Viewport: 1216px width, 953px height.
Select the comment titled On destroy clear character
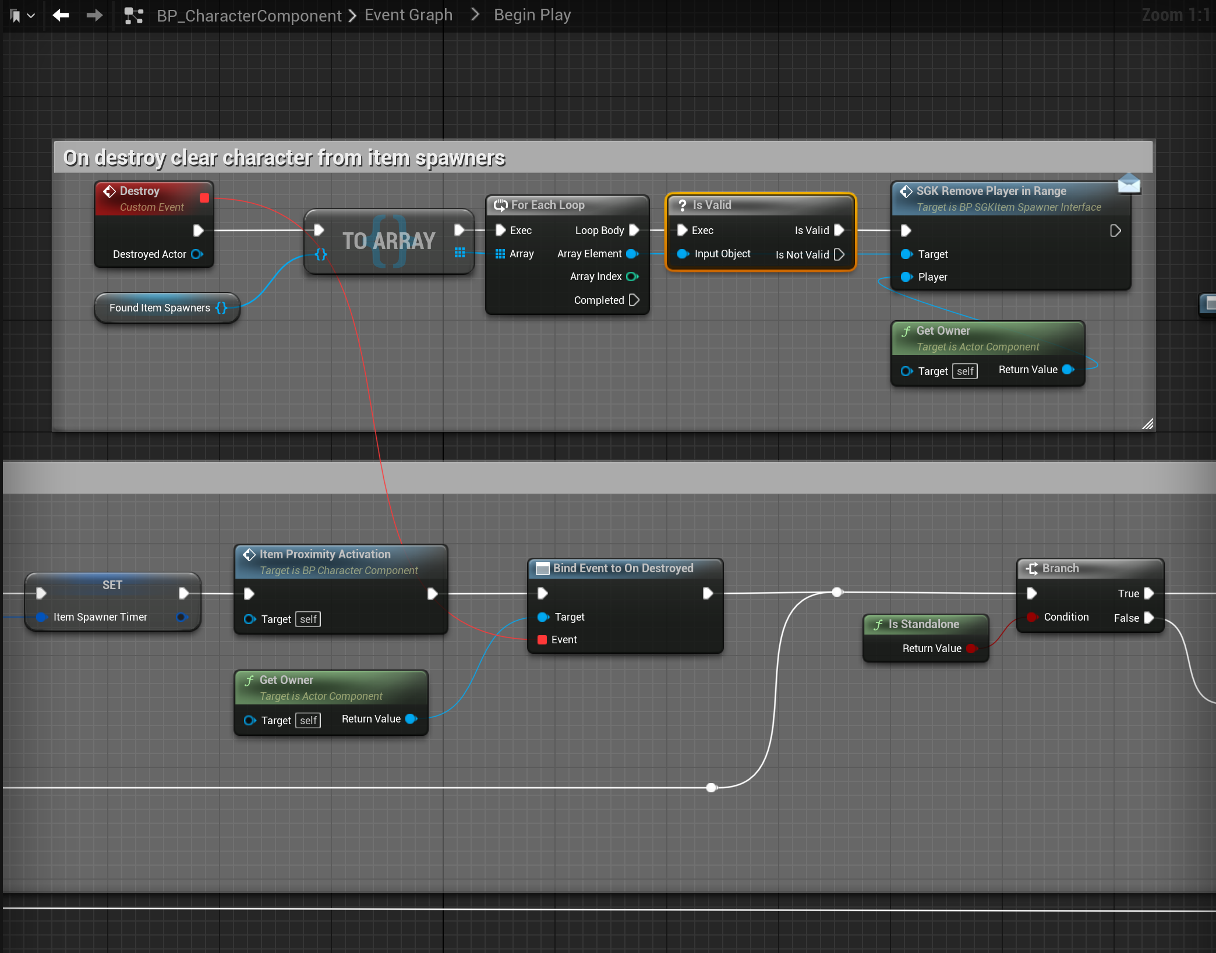click(284, 158)
